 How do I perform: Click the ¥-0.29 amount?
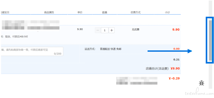click(x=174, y=78)
